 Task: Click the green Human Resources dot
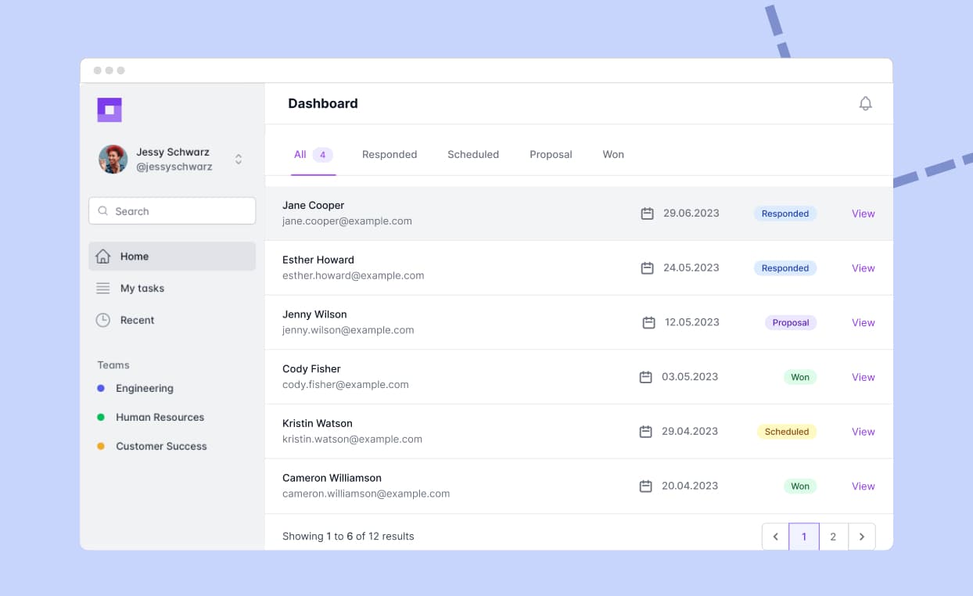click(101, 417)
